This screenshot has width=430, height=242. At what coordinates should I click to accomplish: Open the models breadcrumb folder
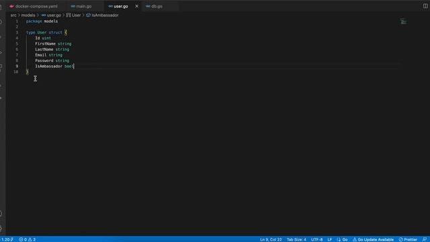pyautogui.click(x=28, y=15)
